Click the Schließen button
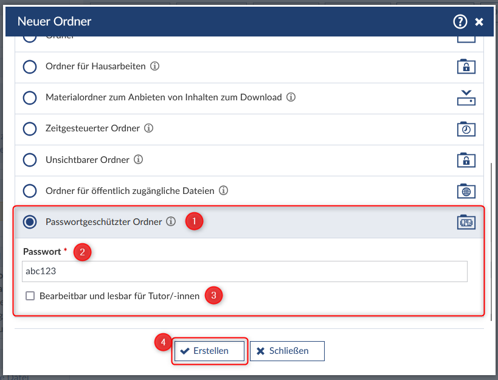Screen dimensions: 498x380 287,351
